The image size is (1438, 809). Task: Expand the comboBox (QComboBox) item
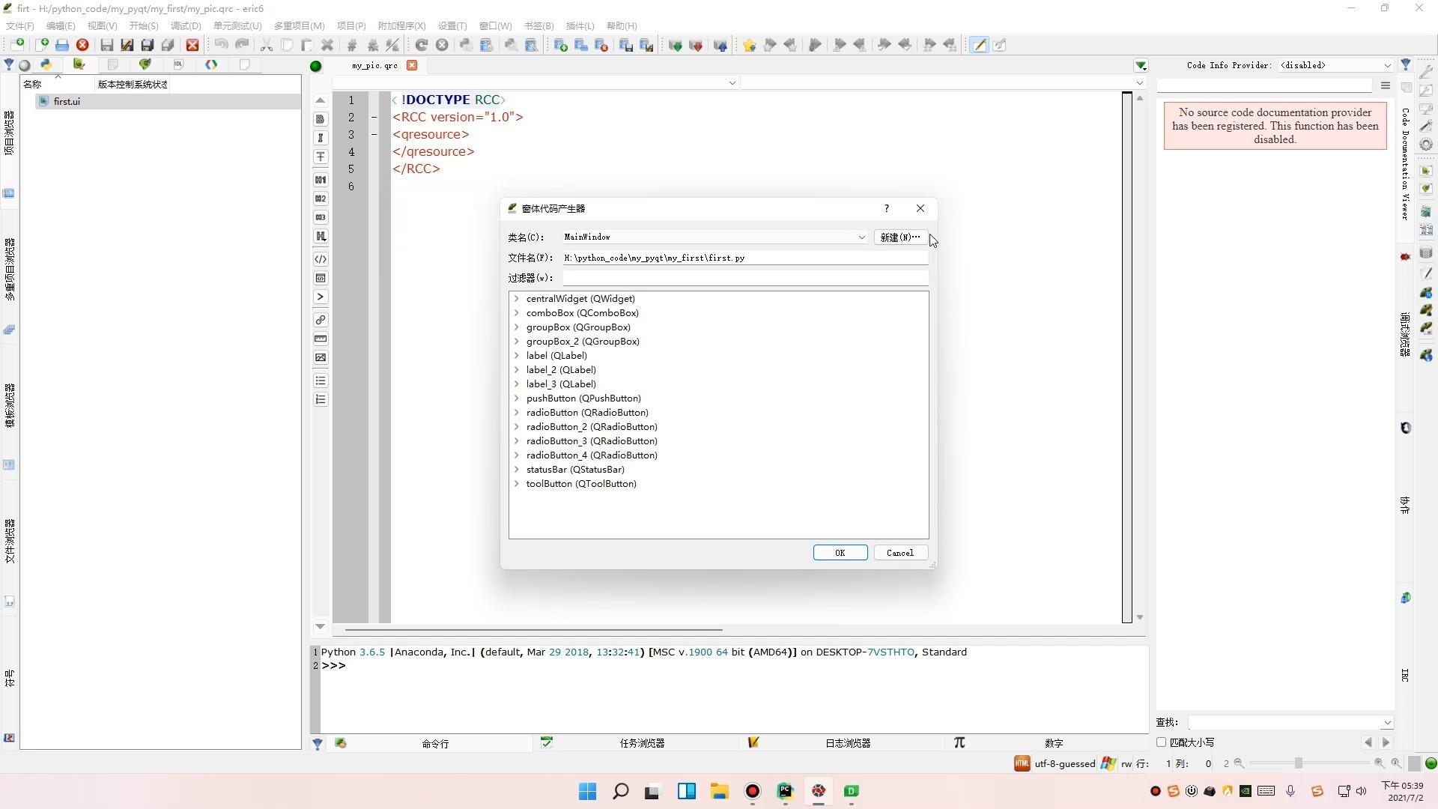517,313
